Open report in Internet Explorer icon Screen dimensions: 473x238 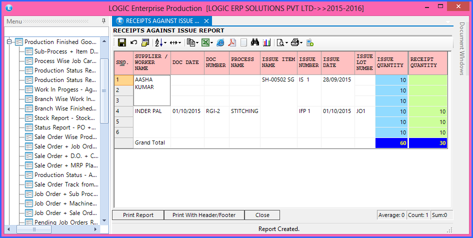(x=220, y=42)
